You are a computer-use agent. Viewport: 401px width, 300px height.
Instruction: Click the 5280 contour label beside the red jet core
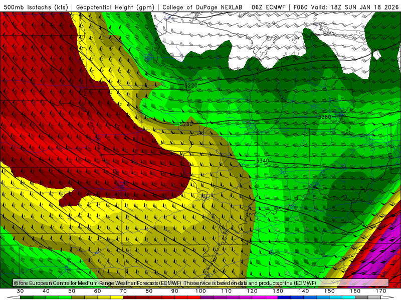pyautogui.click(x=186, y=124)
